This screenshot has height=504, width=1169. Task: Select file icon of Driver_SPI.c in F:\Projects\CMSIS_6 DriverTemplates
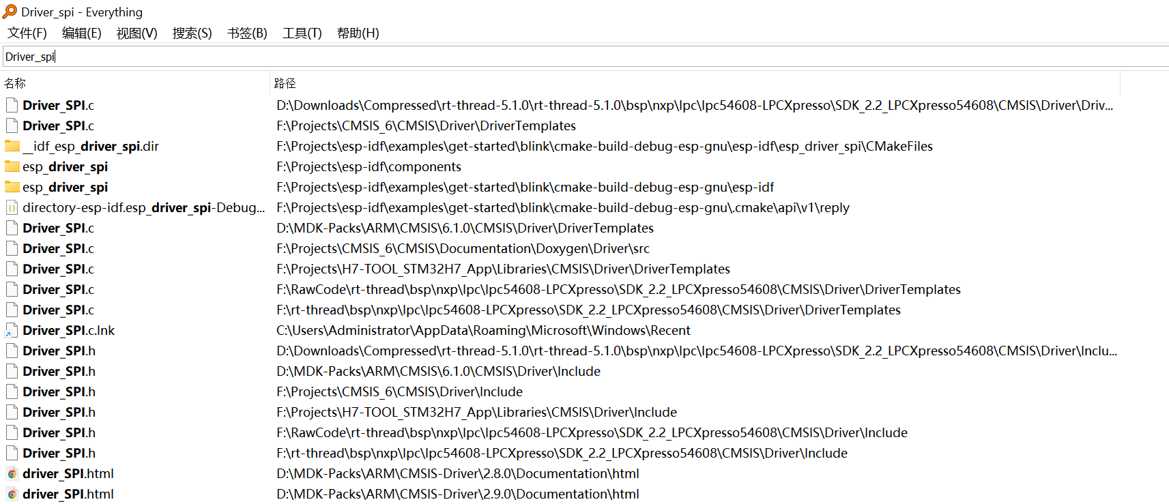point(12,125)
